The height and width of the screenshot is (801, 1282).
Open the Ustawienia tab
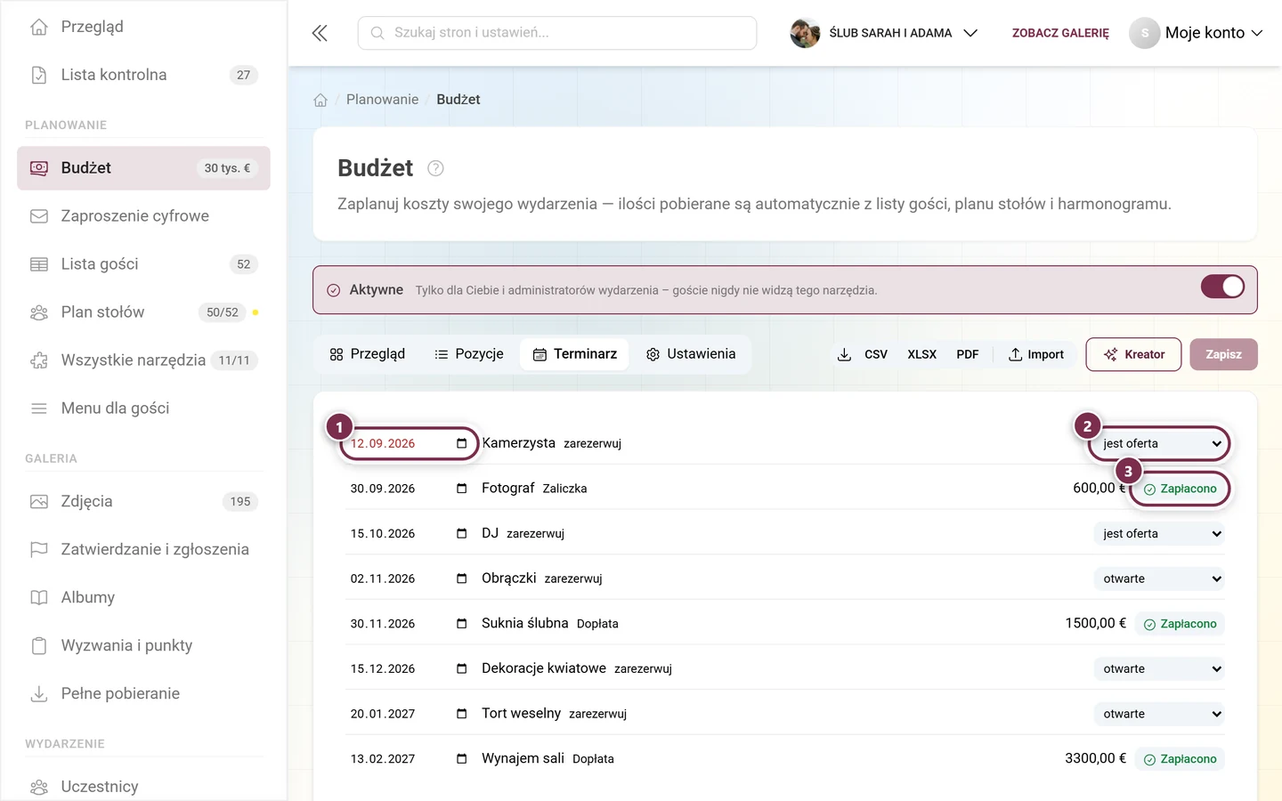click(691, 354)
